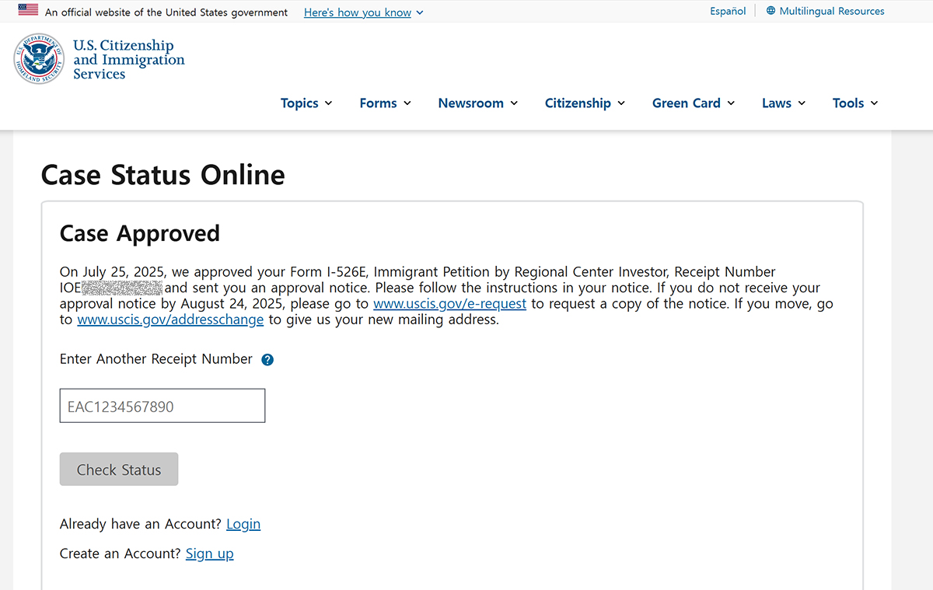
Task: Click the Department of Homeland Security seal
Action: coord(39,59)
